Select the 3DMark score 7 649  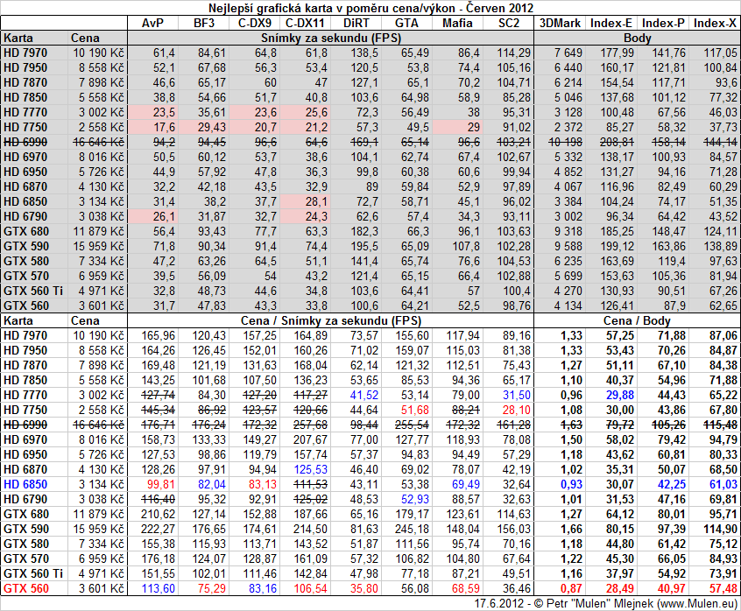click(x=568, y=53)
